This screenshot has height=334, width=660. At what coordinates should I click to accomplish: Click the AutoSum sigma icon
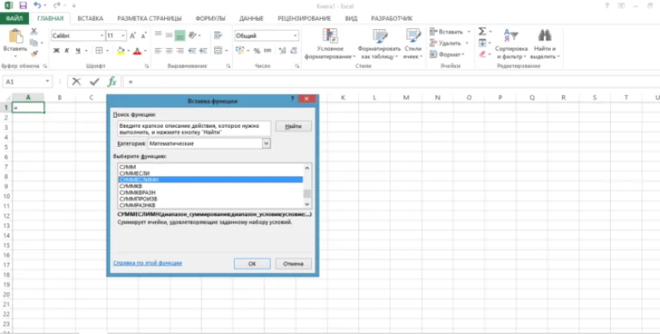[x=482, y=32]
